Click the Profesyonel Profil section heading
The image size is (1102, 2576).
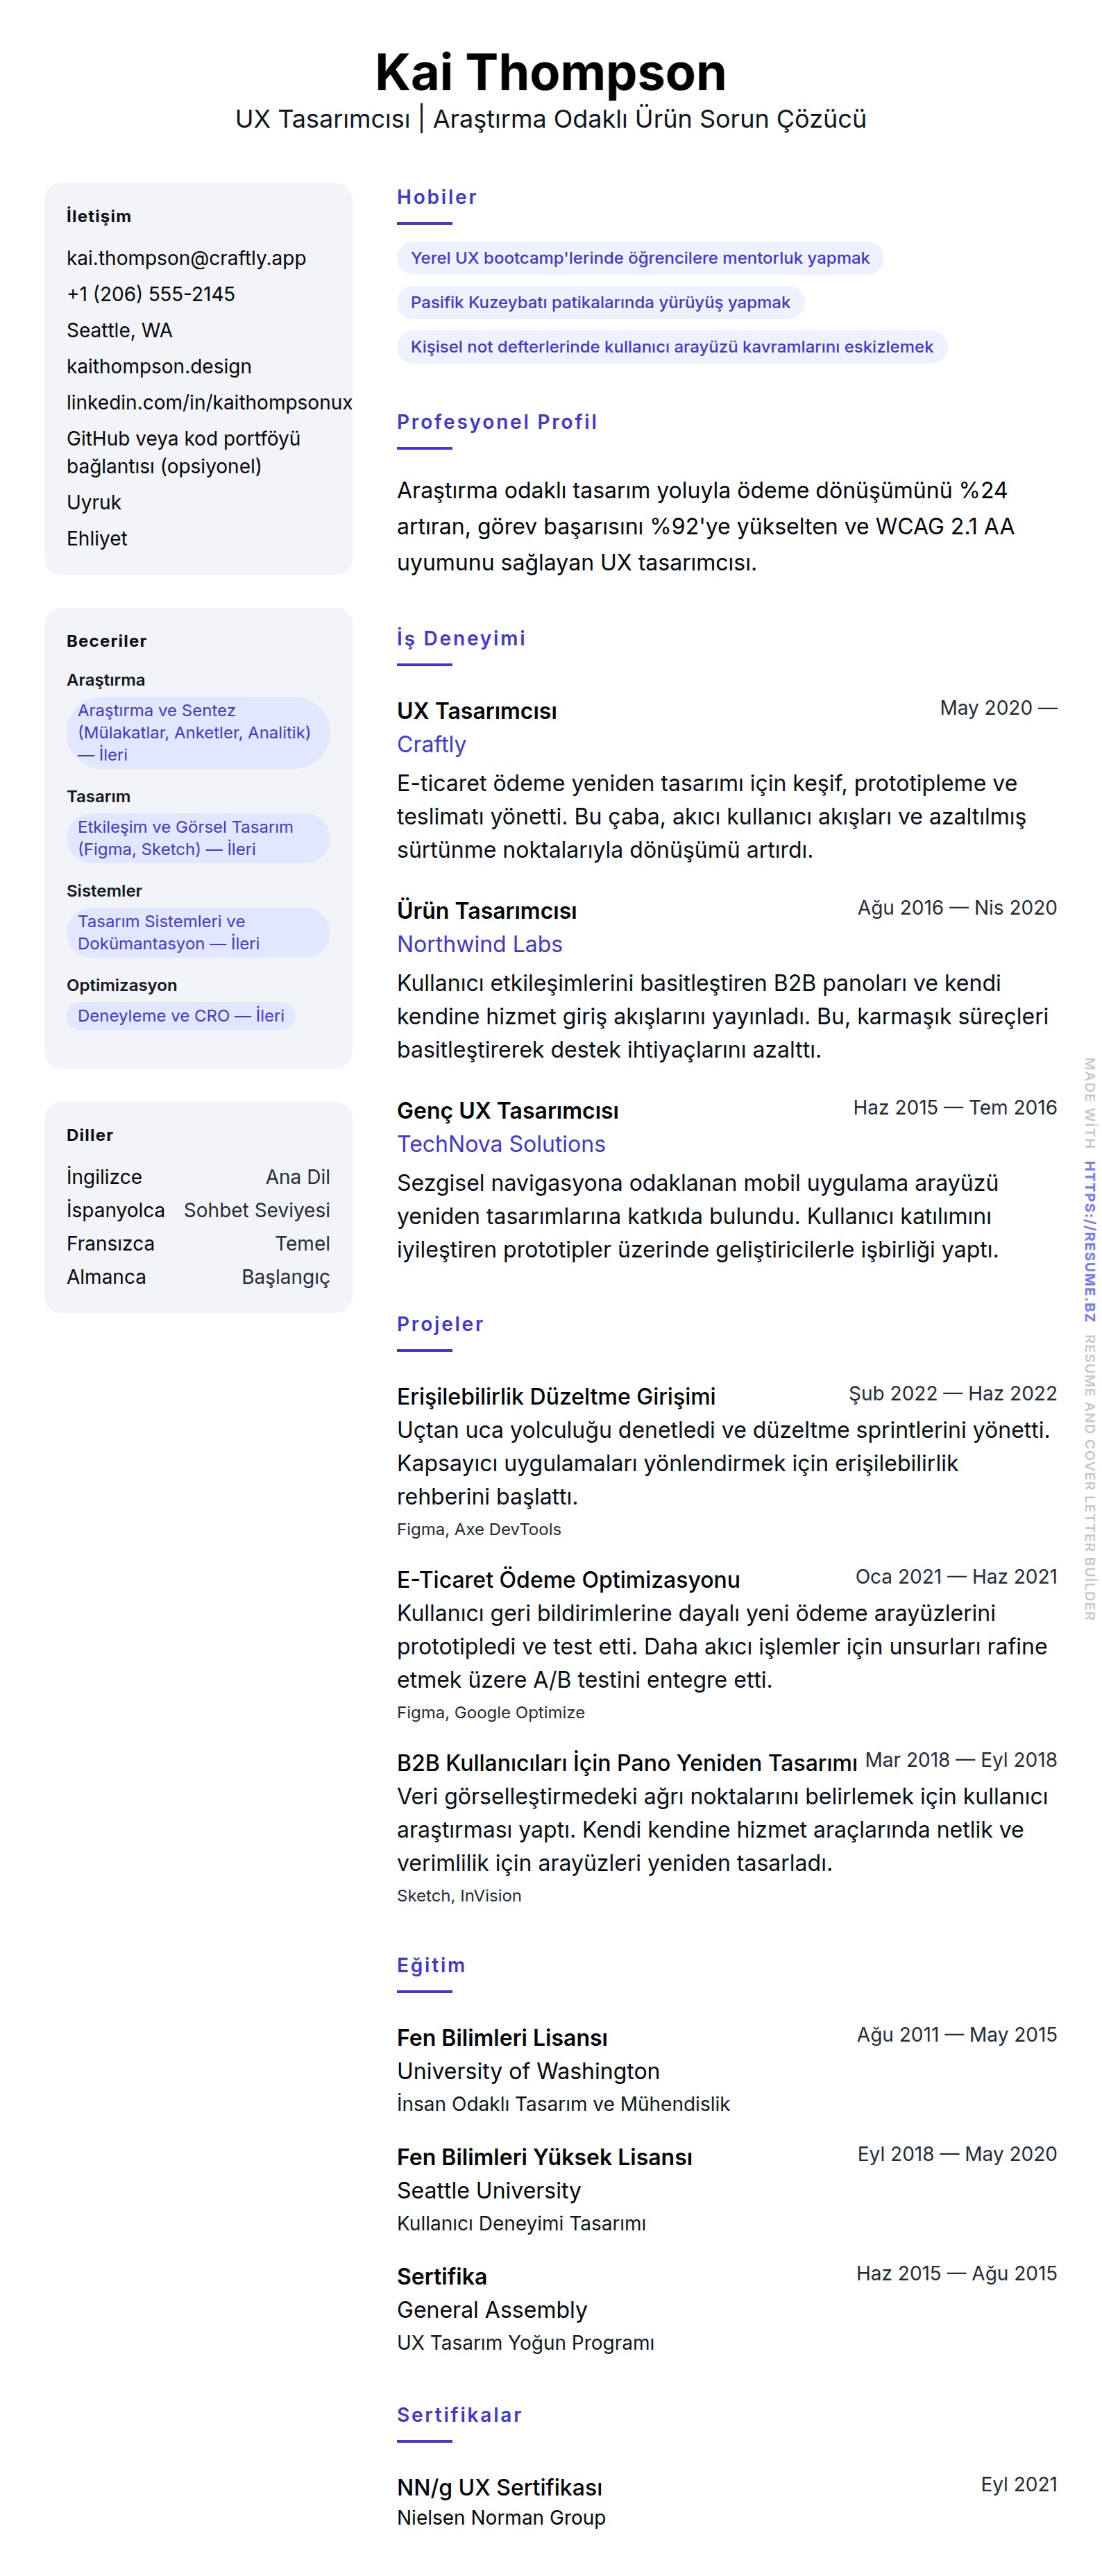click(x=497, y=422)
